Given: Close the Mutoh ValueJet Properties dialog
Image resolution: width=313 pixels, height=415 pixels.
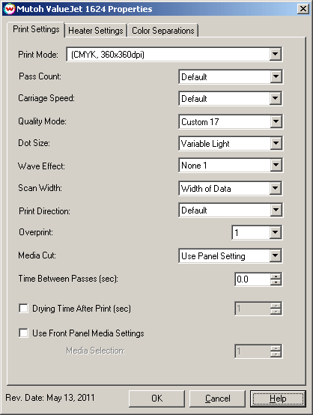Looking at the screenshot, I should pyautogui.click(x=303, y=9).
